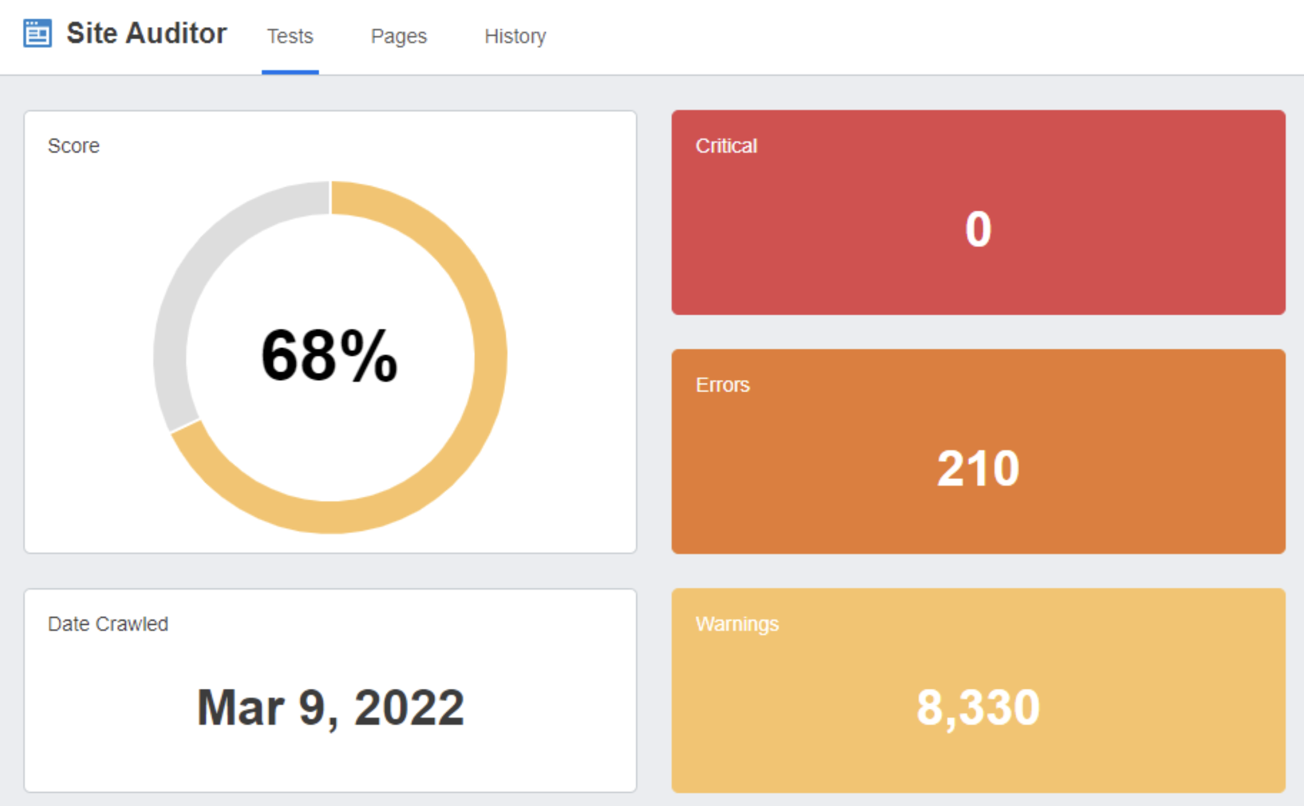Open the Pages tab

tap(399, 36)
